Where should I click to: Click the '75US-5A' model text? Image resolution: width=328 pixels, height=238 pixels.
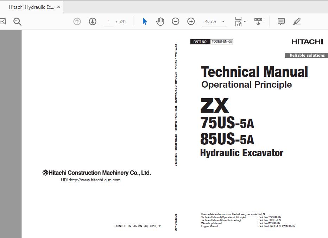(x=227, y=123)
